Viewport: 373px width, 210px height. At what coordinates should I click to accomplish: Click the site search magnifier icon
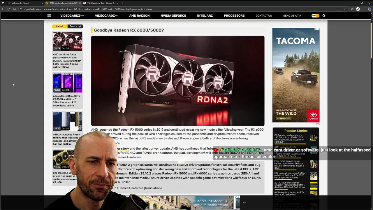click(324, 16)
